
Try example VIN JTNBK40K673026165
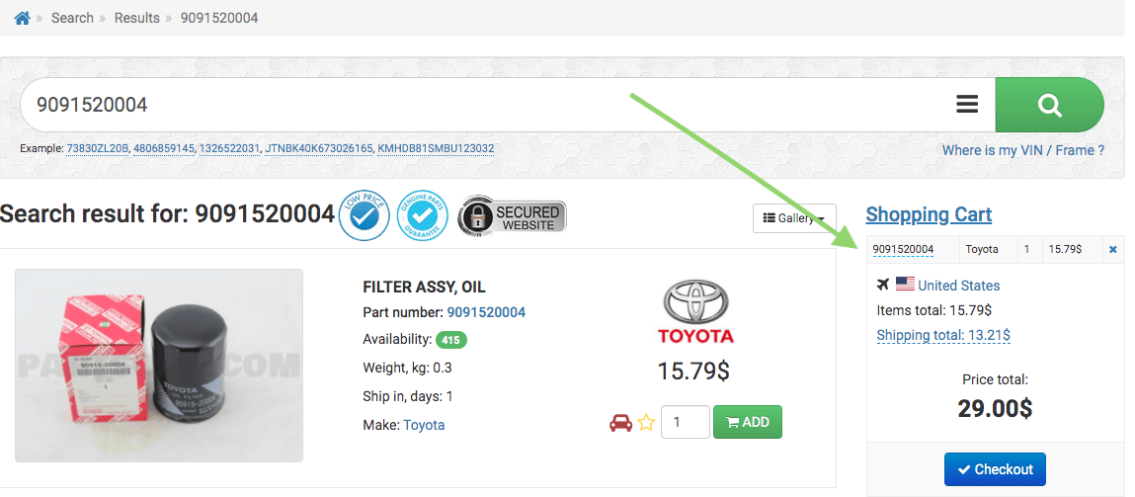[318, 148]
